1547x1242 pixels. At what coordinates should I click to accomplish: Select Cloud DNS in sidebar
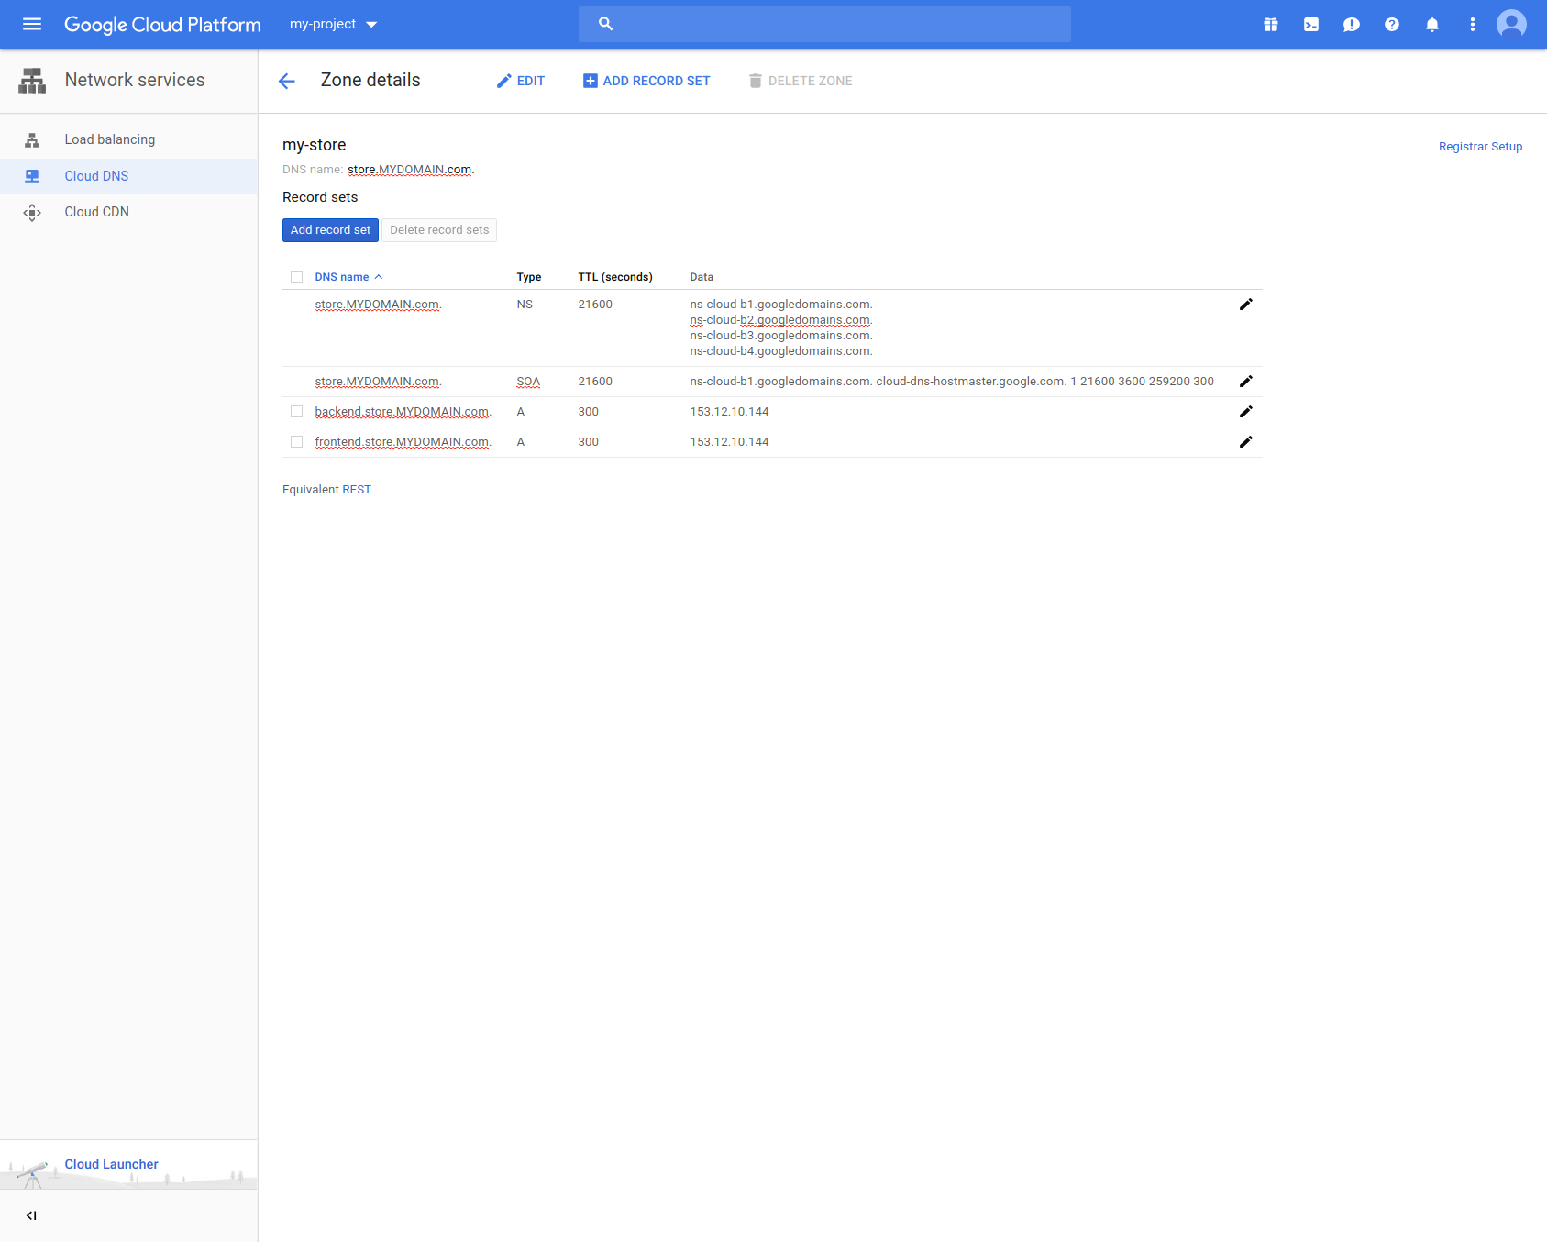point(128,176)
